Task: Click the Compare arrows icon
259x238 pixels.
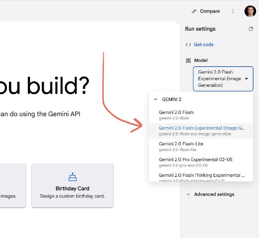Action: point(194,11)
